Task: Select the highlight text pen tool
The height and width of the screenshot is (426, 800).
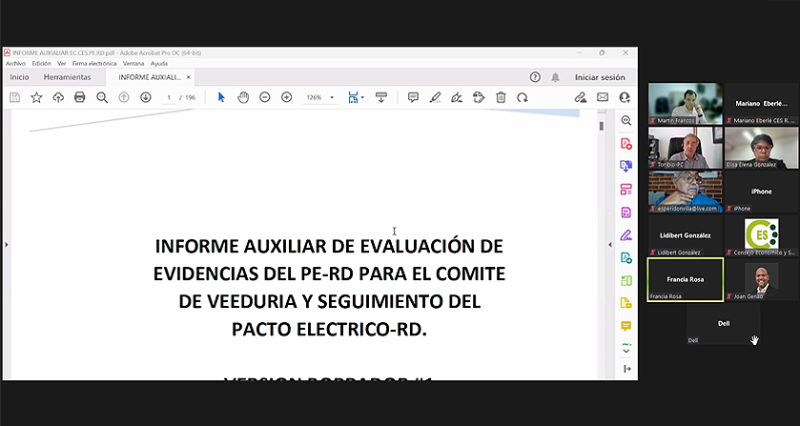Action: 435,97
